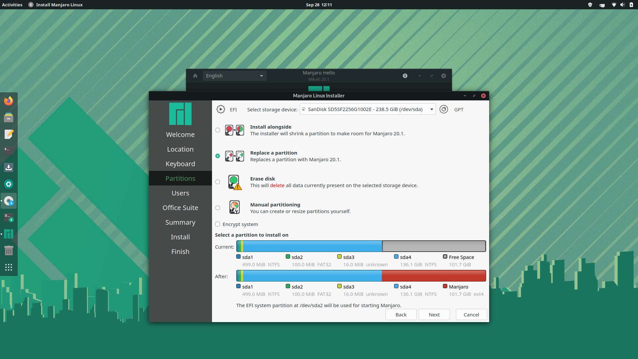638x359 pixels.
Task: Click the Install alongside heading text
Action: (x=270, y=127)
